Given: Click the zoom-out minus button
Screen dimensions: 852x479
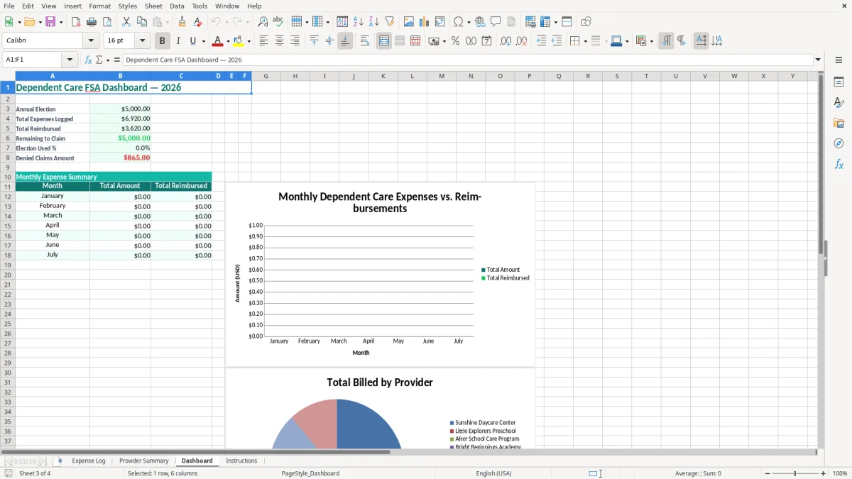Looking at the screenshot, I should coord(766,473).
